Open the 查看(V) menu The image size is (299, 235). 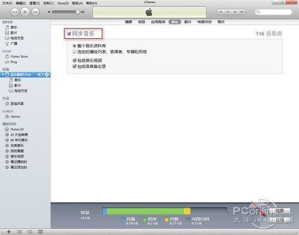35,3
